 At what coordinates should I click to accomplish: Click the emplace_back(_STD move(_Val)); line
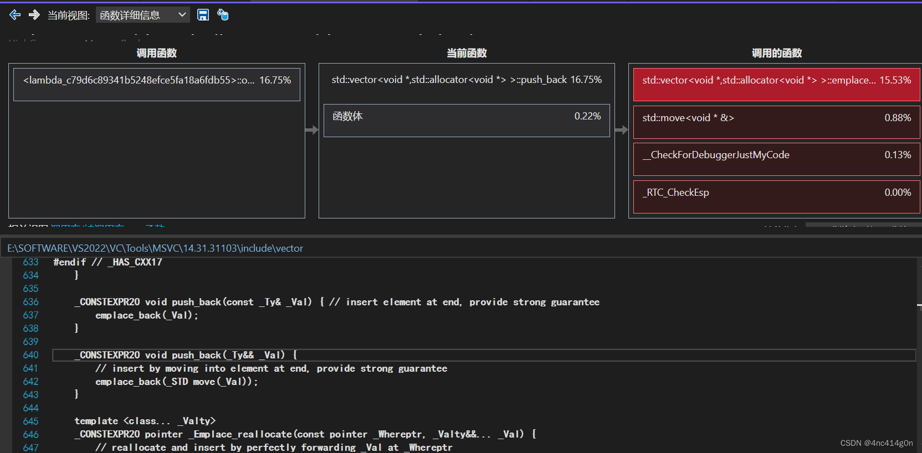tap(177, 382)
